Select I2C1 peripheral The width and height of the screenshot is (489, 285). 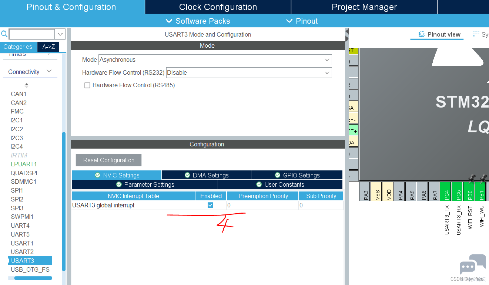coord(17,120)
